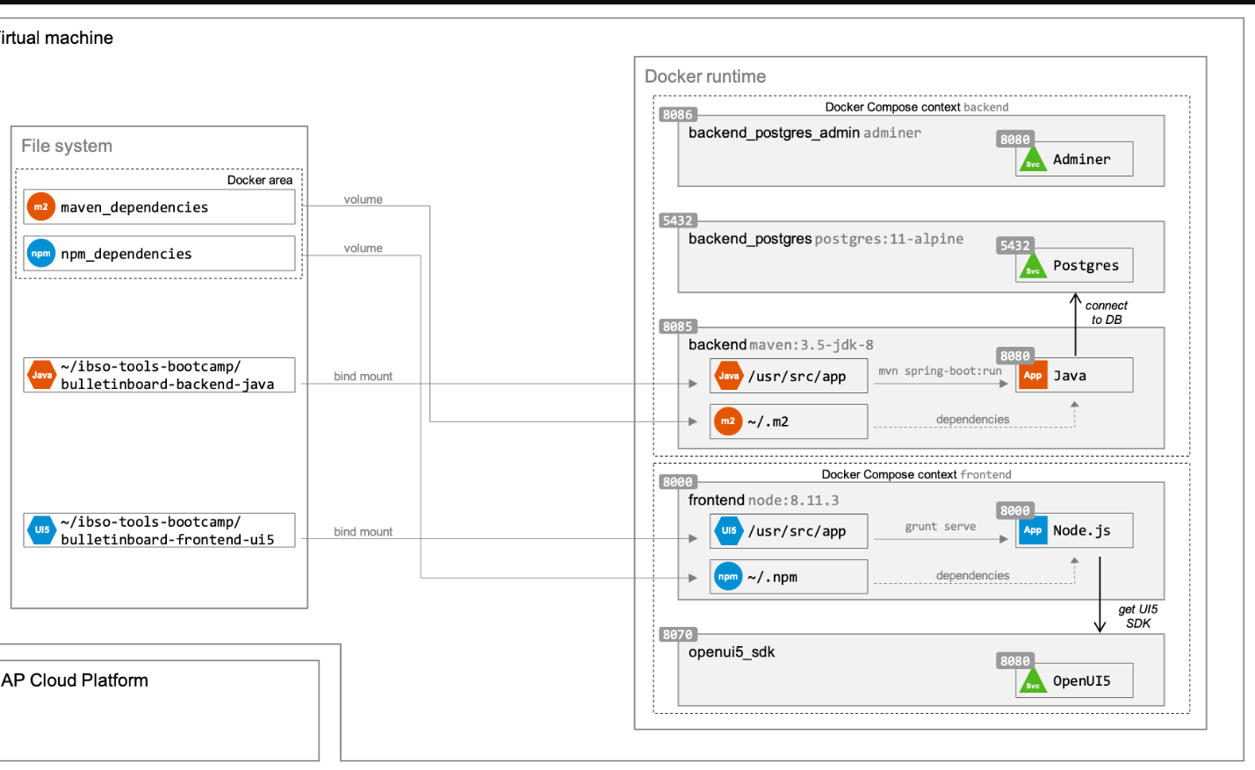The height and width of the screenshot is (770, 1255).
Task: Click the "grunt serve" command label
Action: coord(941,527)
